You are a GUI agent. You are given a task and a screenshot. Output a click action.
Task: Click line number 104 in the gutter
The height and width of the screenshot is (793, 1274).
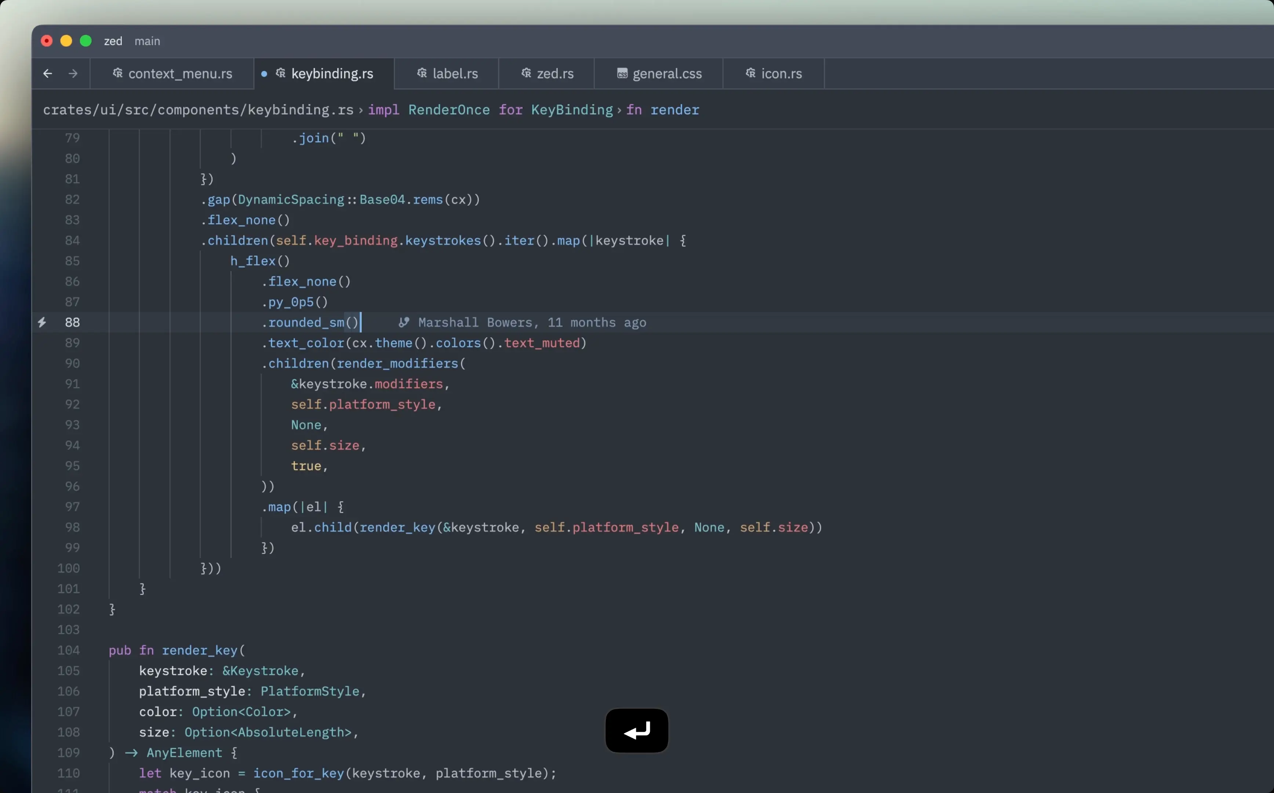click(x=69, y=650)
